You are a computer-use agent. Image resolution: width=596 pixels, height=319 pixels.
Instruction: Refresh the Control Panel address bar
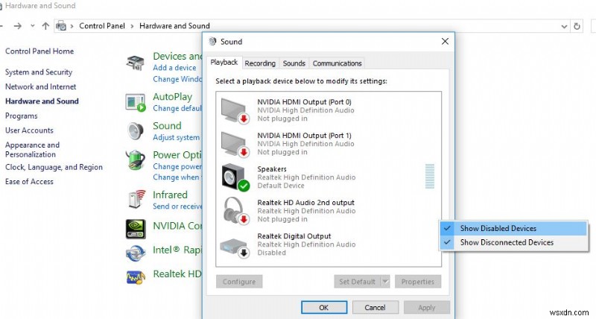coord(577,26)
